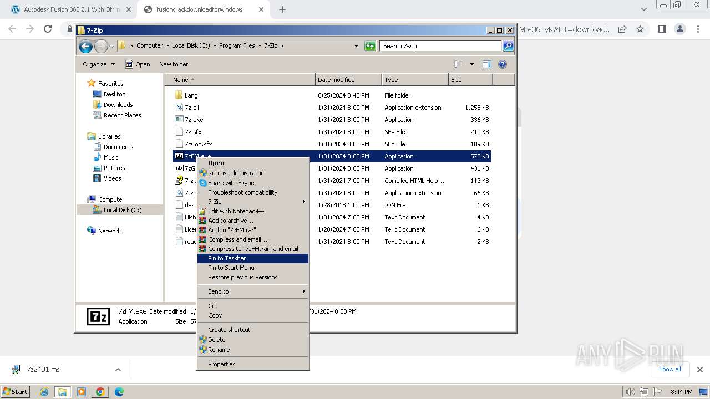Click Local Disk (C:) breadcrumb segment

191,46
